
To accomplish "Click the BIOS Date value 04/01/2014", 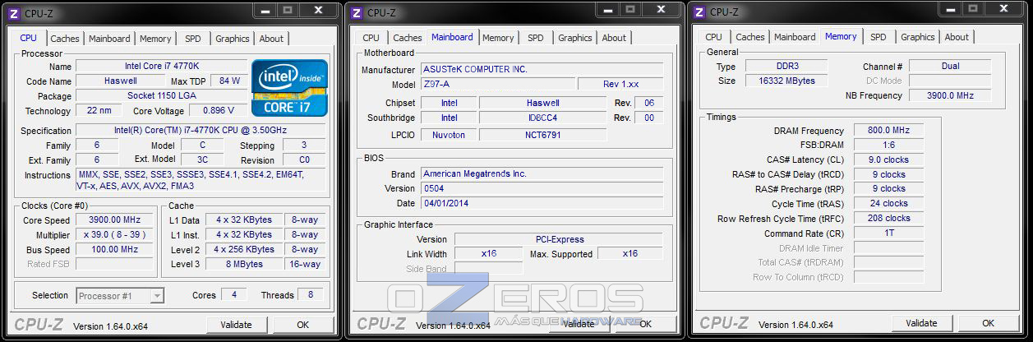I will [x=542, y=203].
